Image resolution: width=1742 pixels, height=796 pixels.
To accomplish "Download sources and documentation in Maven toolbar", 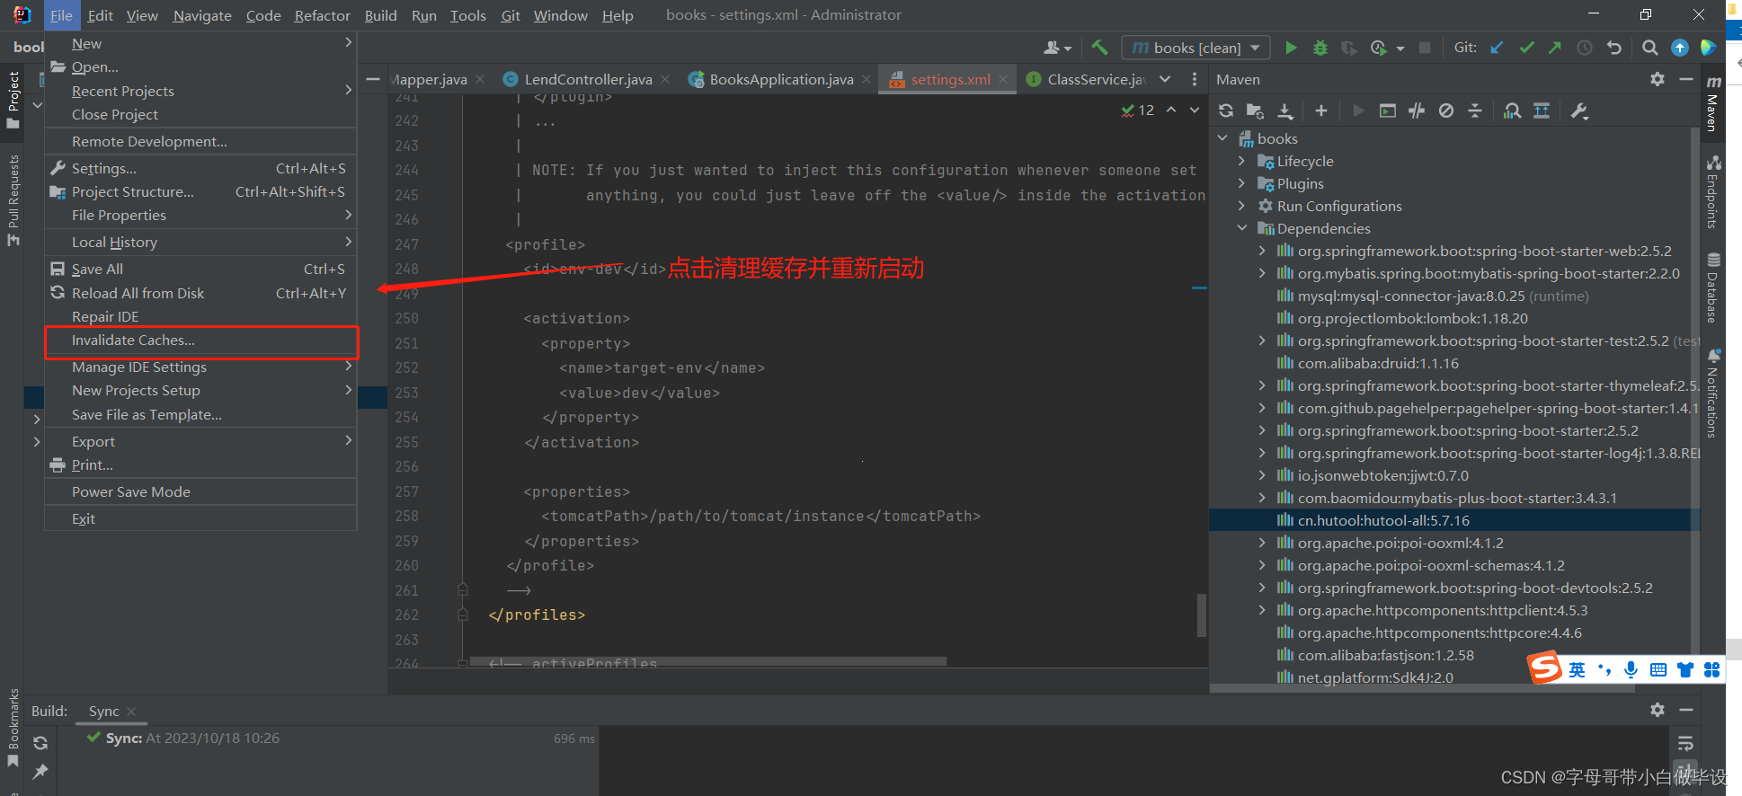I will tap(1285, 111).
